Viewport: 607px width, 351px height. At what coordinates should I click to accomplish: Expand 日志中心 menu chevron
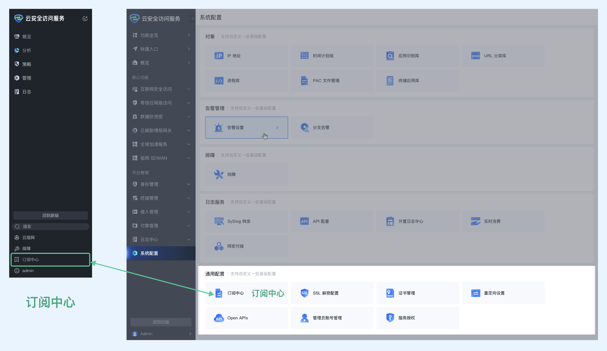tap(189, 240)
